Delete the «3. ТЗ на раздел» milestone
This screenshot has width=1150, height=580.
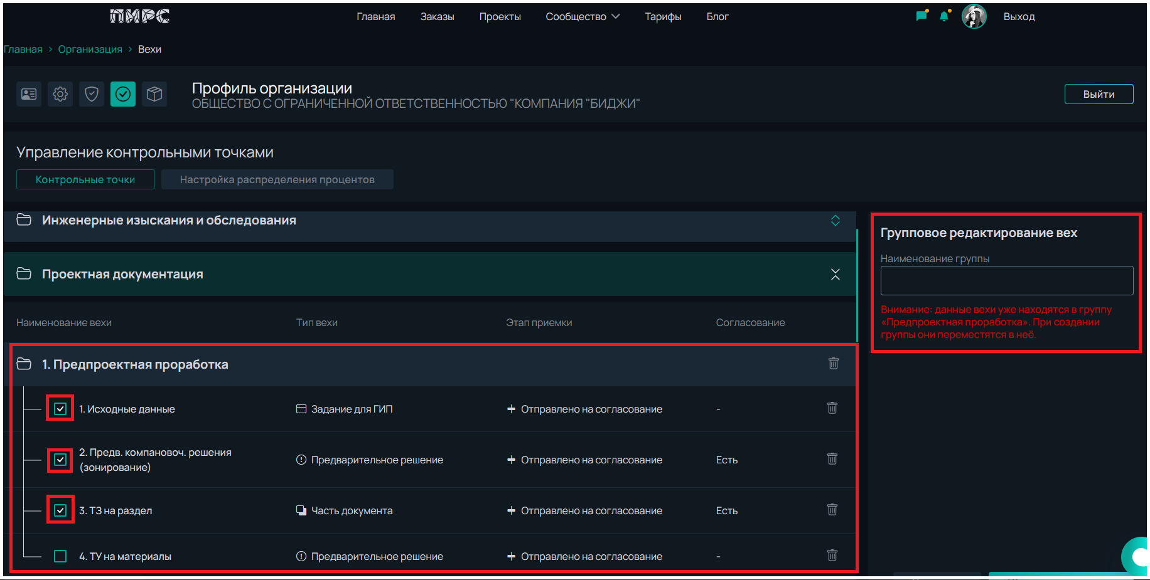coord(832,510)
